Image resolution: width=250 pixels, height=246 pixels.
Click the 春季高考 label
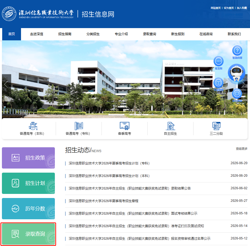coord(124,134)
